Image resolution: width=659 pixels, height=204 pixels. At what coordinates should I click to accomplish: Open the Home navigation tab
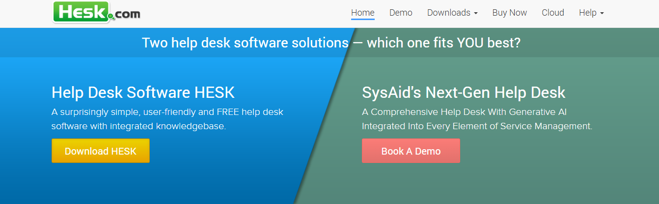[362, 13]
